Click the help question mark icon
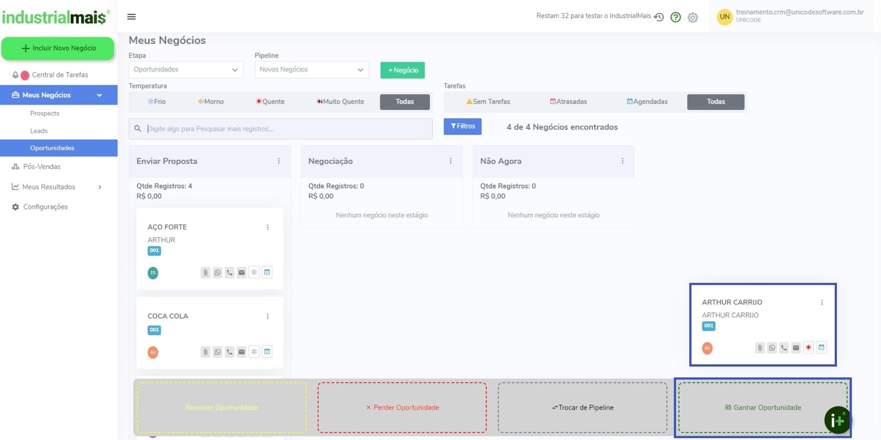Image resolution: width=881 pixels, height=440 pixels. (676, 17)
